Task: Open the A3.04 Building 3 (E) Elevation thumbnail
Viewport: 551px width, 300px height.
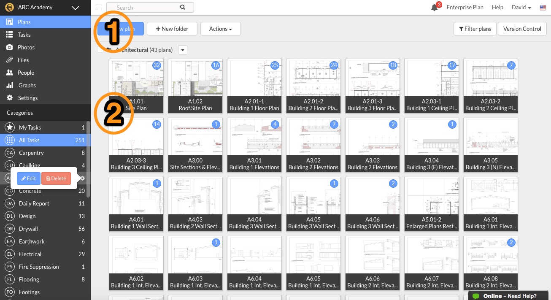Action: (432, 145)
